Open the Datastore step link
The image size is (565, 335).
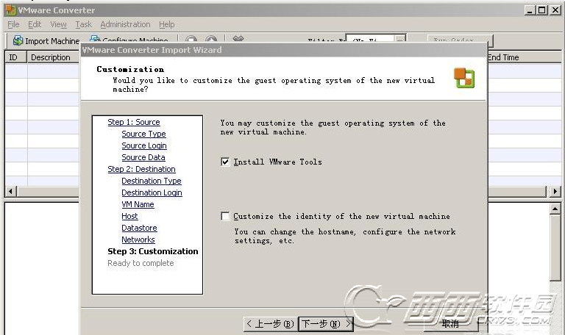(139, 228)
